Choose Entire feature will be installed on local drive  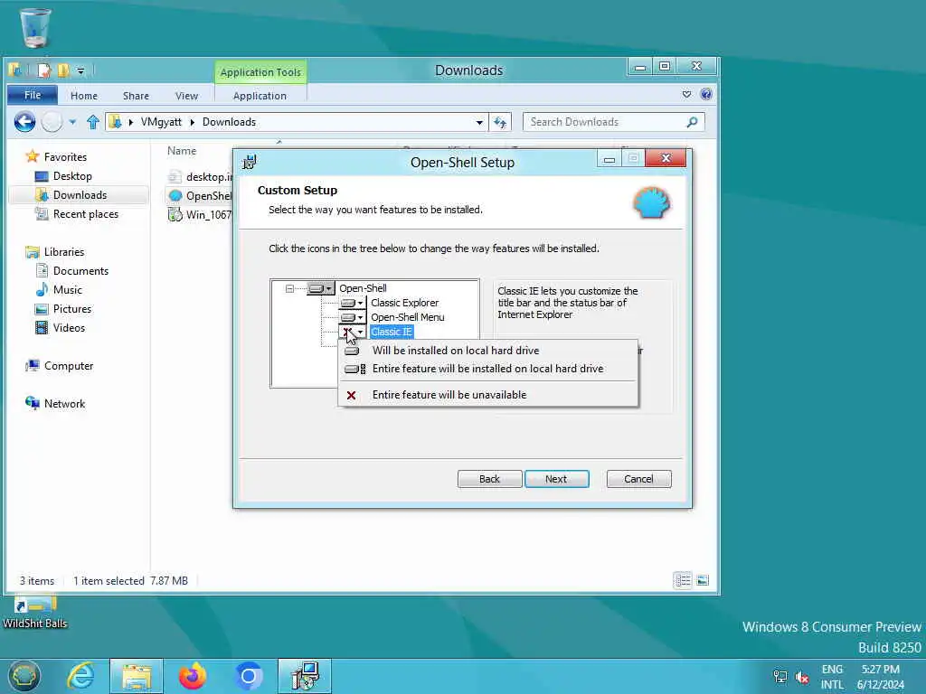point(487,369)
